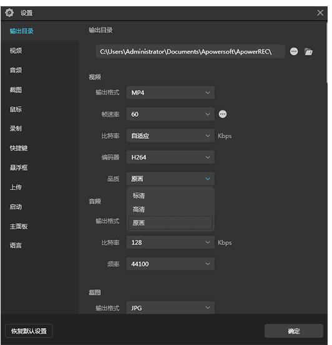Screen dimensions: 332x345
Task: Open output folder with the folder icon
Action: tap(308, 52)
